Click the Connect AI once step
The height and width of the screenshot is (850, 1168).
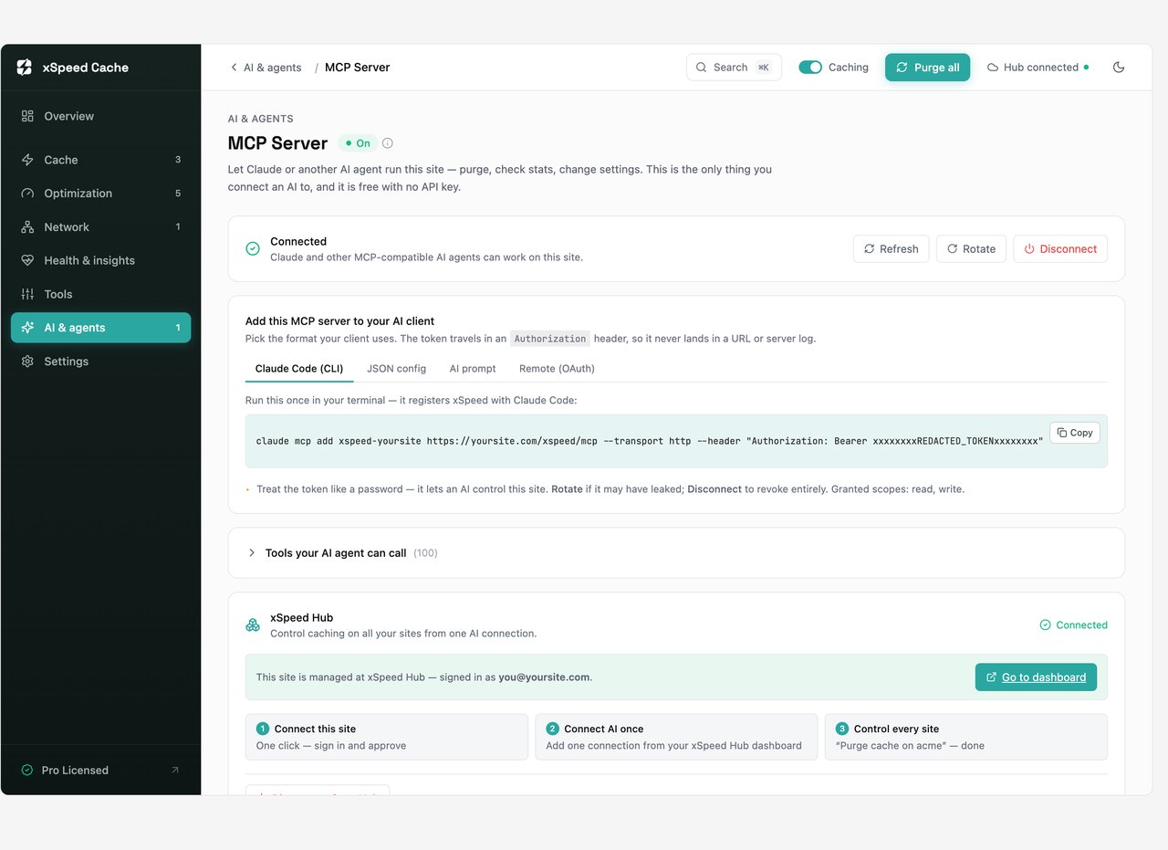tap(676, 737)
